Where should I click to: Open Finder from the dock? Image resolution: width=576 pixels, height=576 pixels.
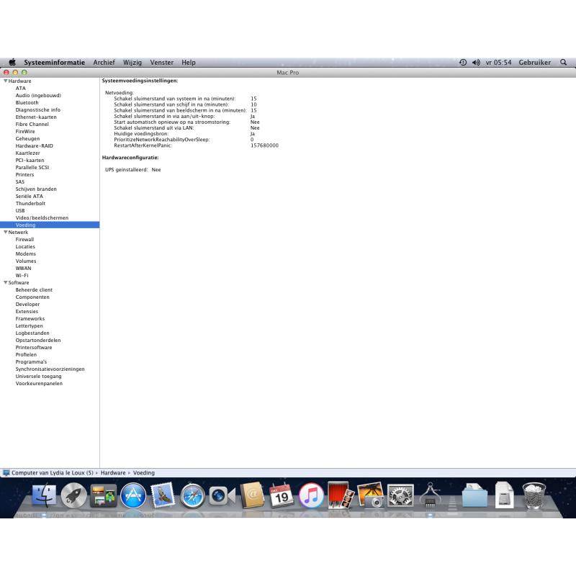[44, 495]
